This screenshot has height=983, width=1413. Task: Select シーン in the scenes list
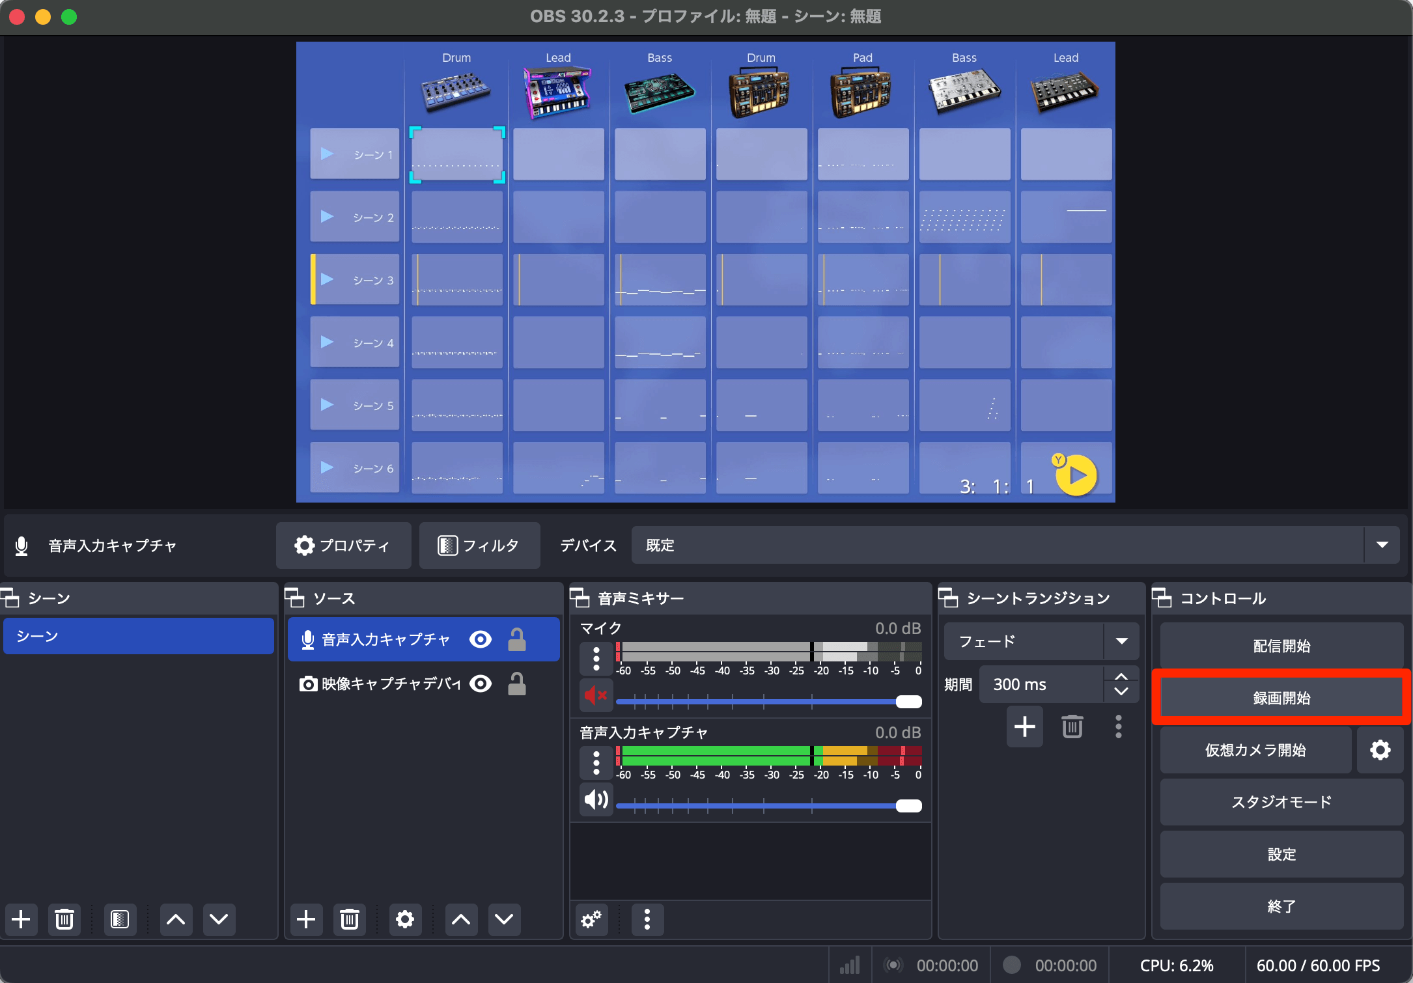[x=139, y=636]
